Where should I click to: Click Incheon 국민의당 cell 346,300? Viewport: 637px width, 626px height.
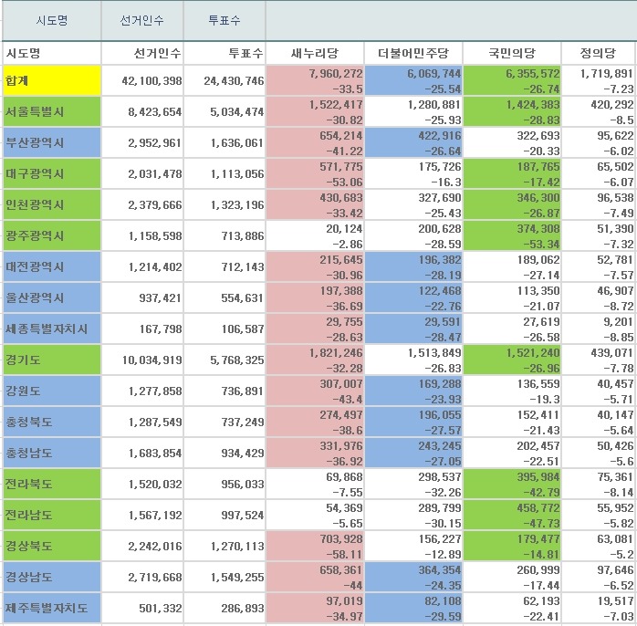point(512,204)
